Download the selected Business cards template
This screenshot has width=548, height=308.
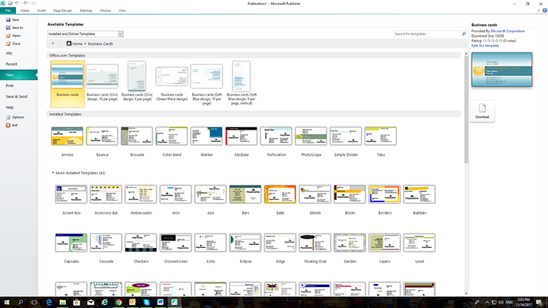482,111
